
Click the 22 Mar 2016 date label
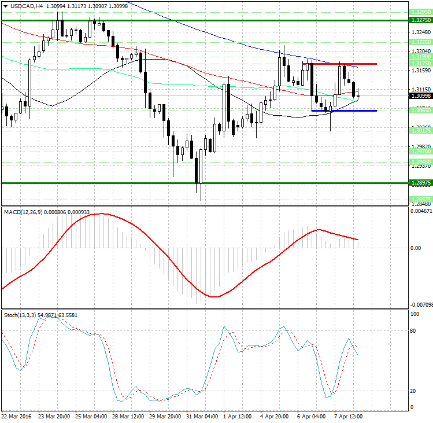point(16,416)
